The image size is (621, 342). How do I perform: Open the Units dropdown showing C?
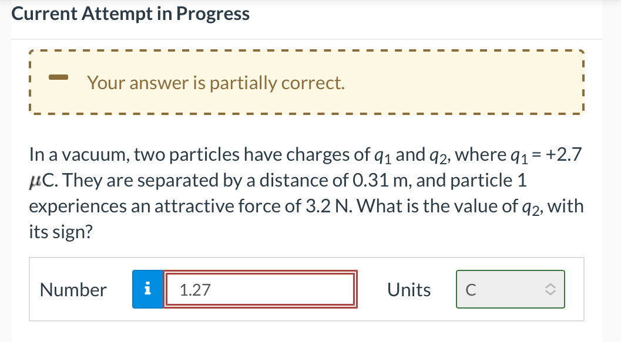pos(510,289)
